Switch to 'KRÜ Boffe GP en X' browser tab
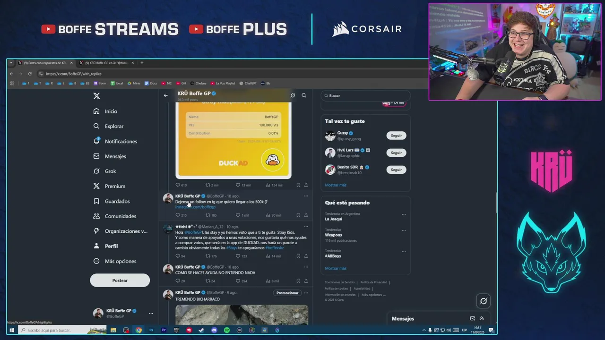Viewport: 605px width, 340px height. click(x=106, y=63)
